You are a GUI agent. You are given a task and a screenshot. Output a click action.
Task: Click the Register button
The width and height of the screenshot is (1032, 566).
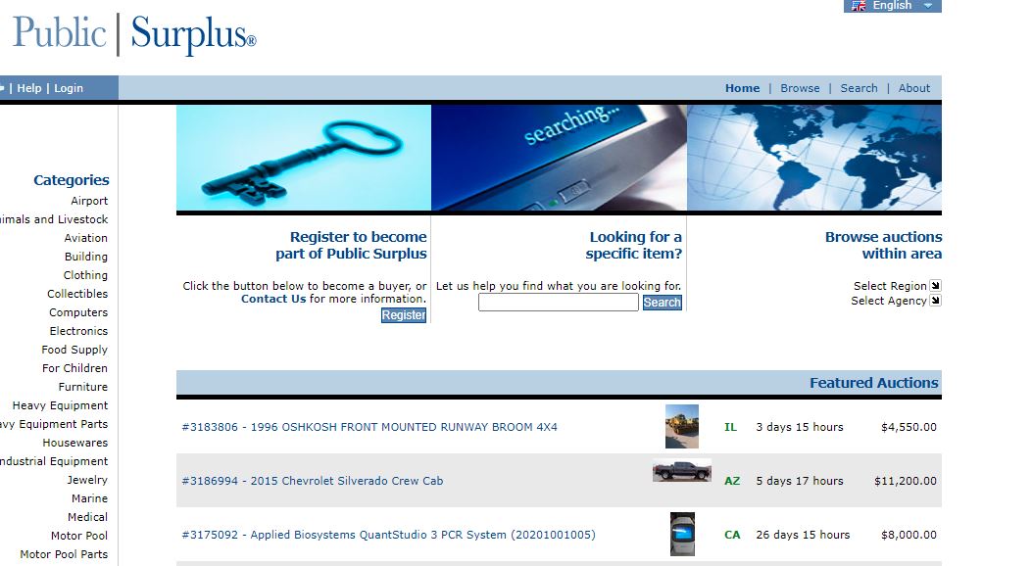pos(404,315)
